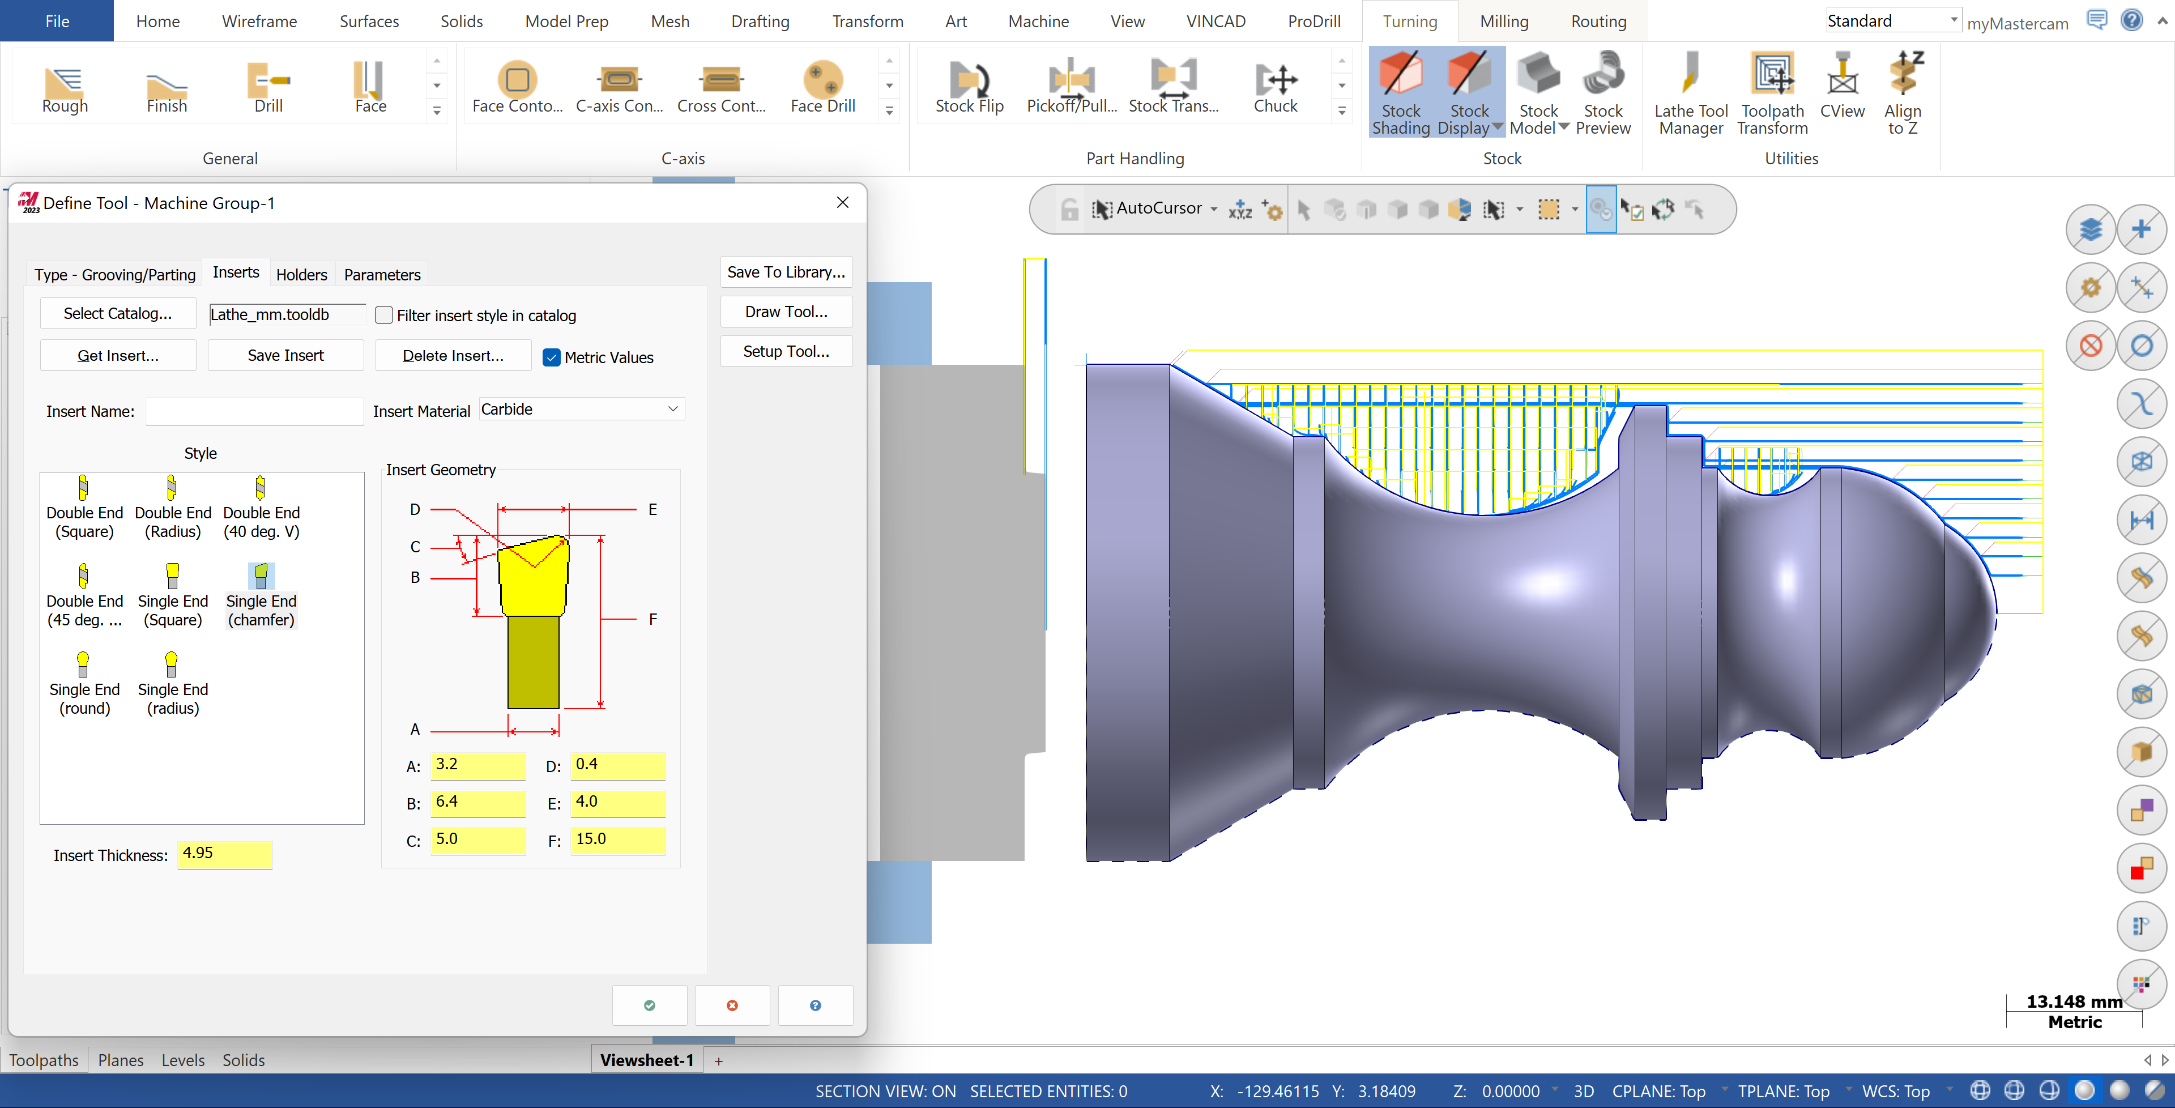Choose the Chuck part handling icon
The width and height of the screenshot is (2175, 1108).
tap(1275, 88)
